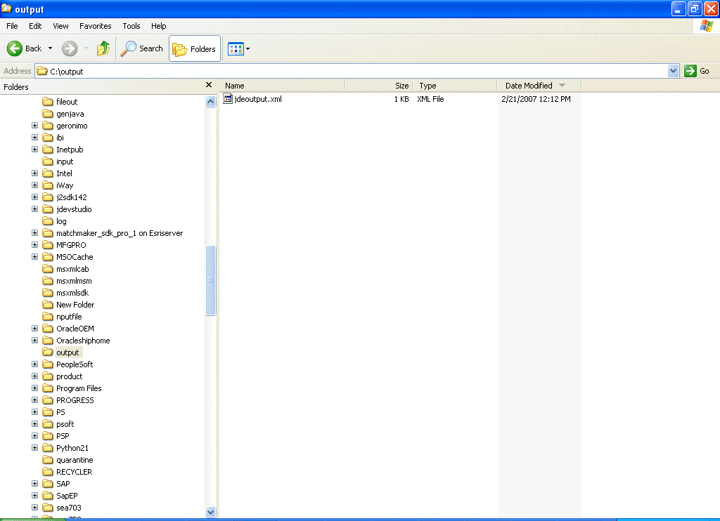Screen dimensions: 720x521
Task: Click the Up folder navigation icon
Action: 103,48
